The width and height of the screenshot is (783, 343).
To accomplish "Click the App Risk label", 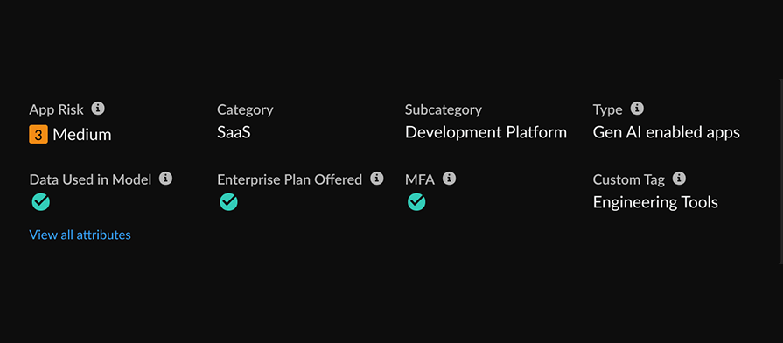I will coord(56,109).
